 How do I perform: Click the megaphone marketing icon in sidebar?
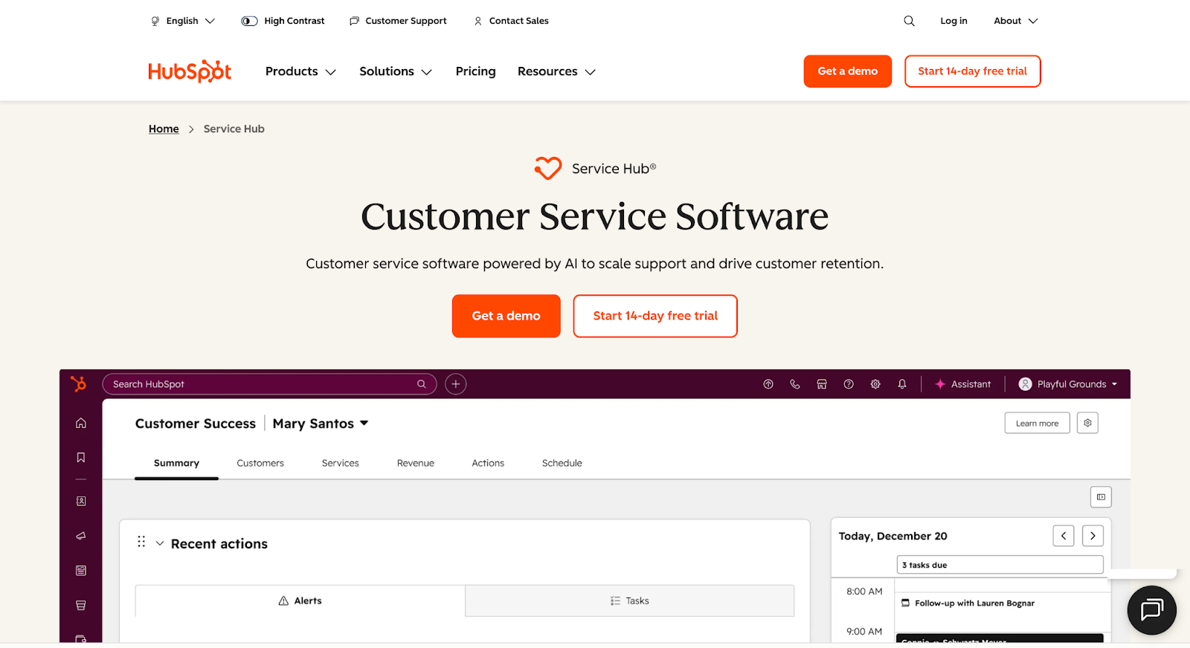pyautogui.click(x=81, y=536)
